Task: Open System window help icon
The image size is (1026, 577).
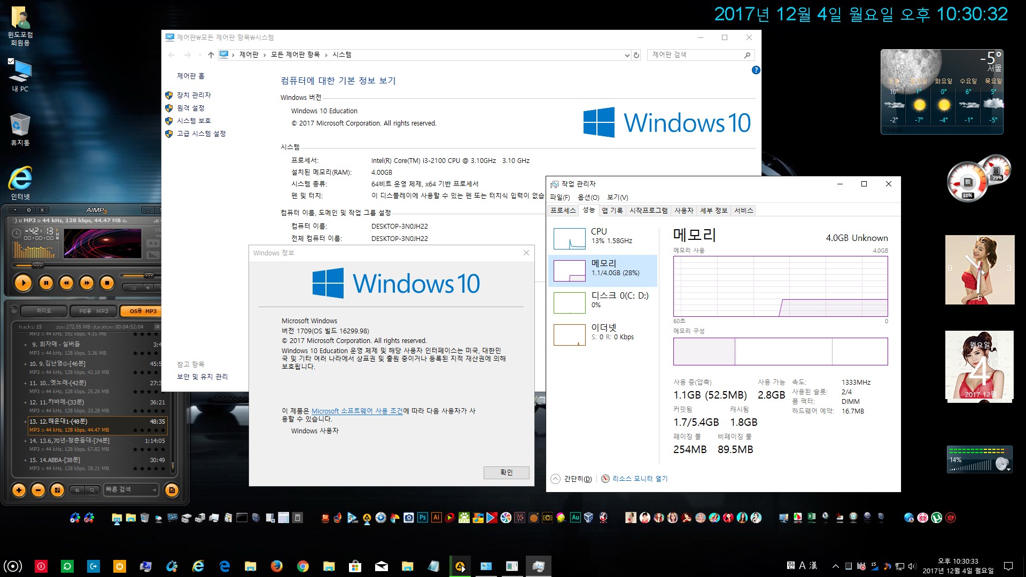Action: tap(756, 70)
